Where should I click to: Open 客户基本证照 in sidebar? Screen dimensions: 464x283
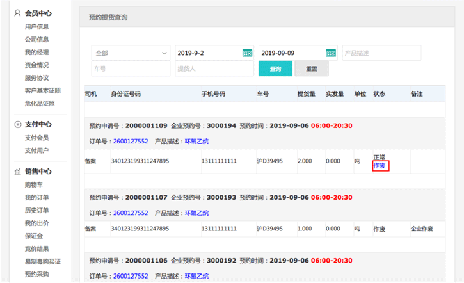click(x=43, y=90)
